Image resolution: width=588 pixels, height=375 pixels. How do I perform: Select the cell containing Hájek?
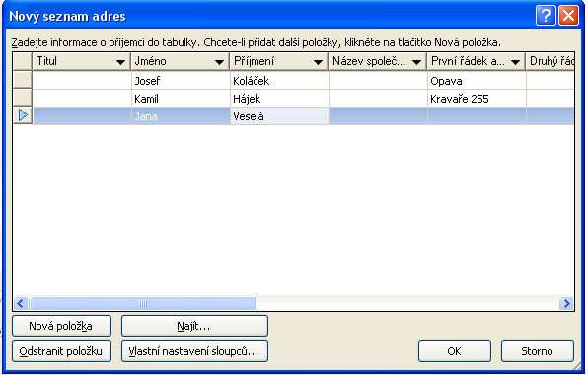coord(279,99)
